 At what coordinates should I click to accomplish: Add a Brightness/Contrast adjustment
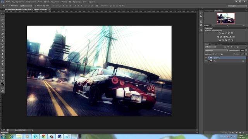coord(220,34)
